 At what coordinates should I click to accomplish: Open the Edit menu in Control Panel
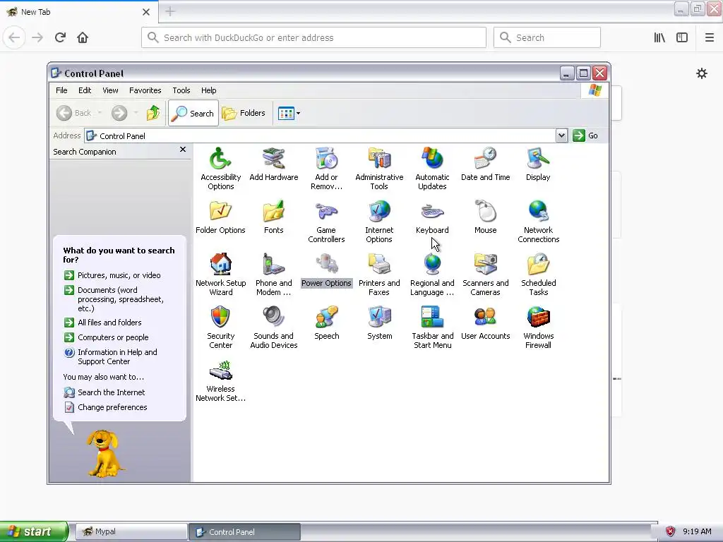(85, 90)
